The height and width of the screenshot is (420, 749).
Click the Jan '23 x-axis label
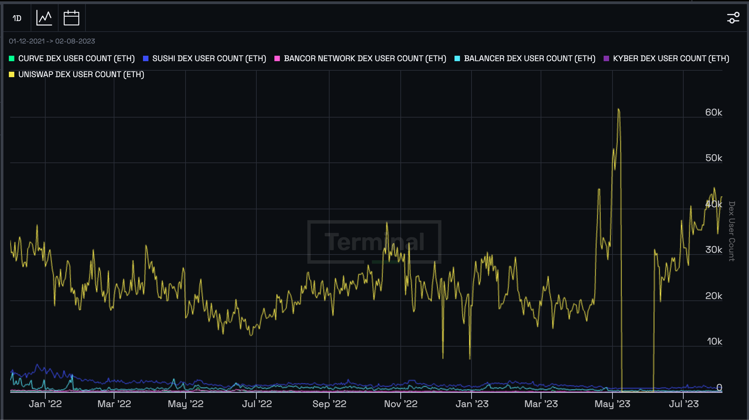(472, 404)
